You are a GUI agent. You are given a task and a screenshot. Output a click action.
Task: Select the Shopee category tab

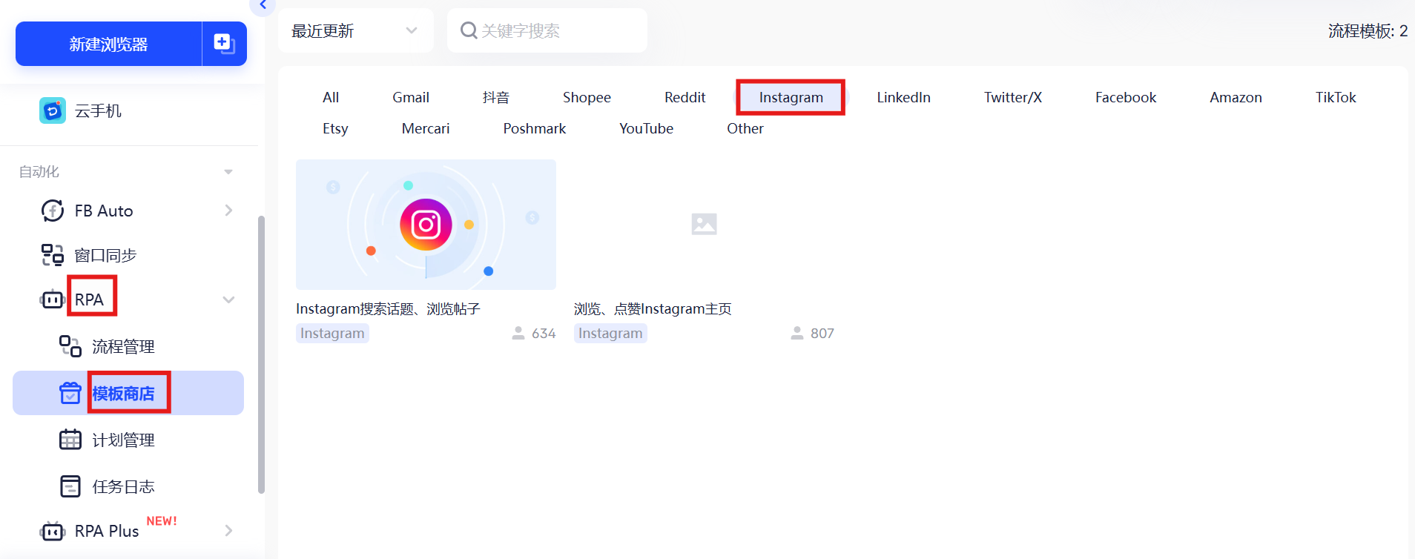point(587,97)
